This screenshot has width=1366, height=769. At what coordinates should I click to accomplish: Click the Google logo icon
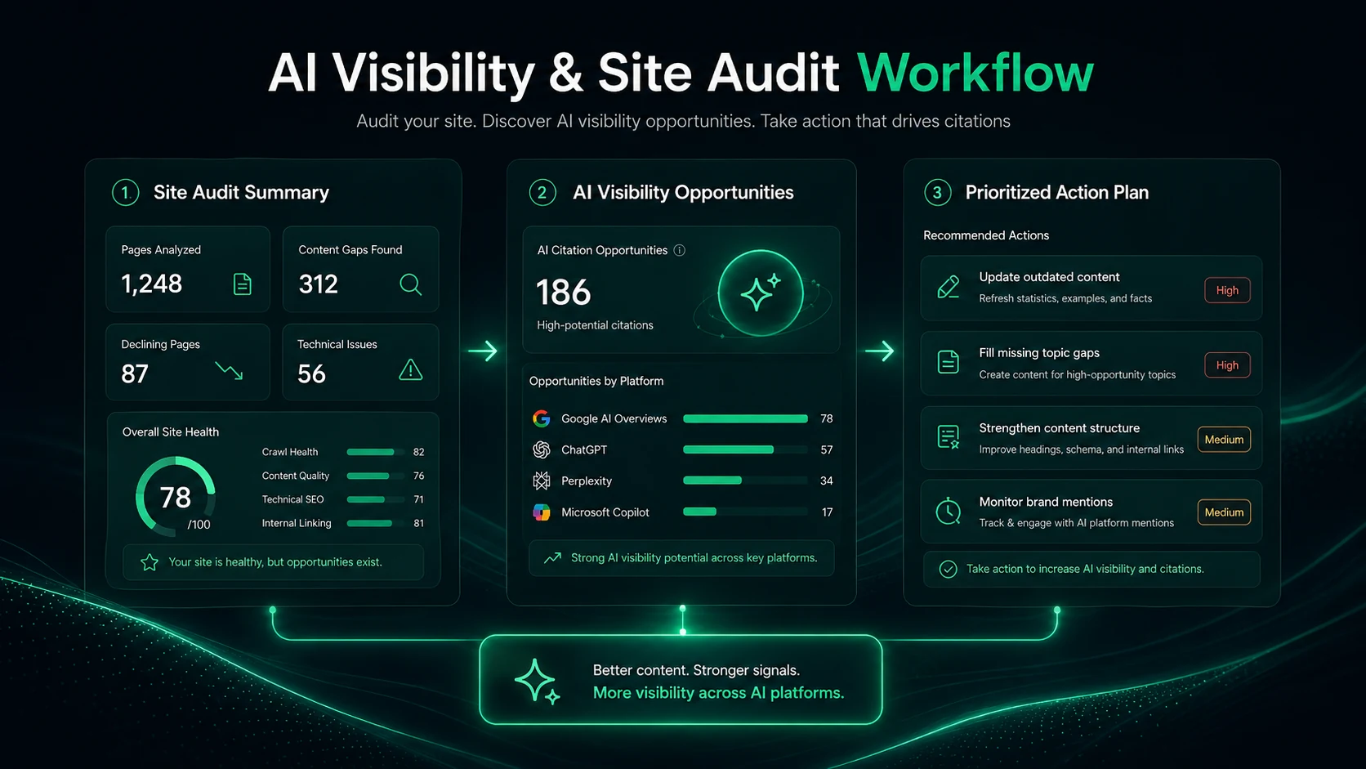[542, 418]
